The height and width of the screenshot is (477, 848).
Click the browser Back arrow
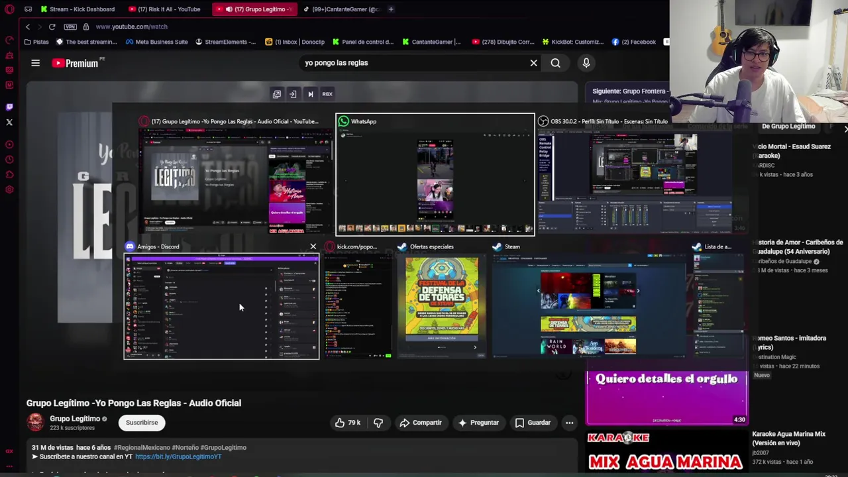28,26
